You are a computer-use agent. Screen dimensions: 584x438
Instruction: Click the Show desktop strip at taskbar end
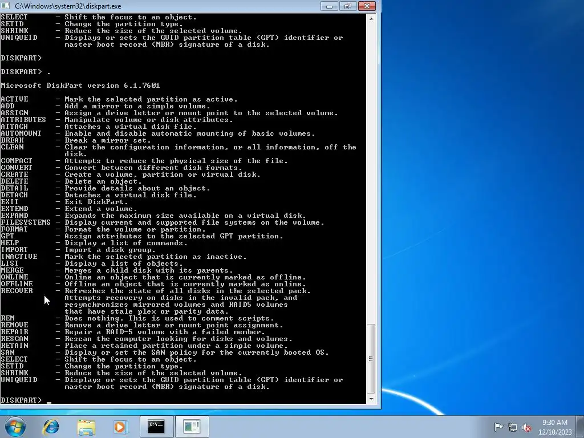(x=580, y=427)
